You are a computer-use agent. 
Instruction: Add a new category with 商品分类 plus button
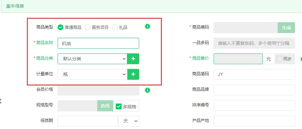(133, 59)
